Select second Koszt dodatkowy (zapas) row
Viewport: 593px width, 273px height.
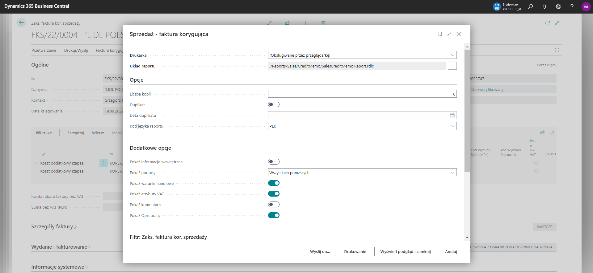[x=62, y=171]
